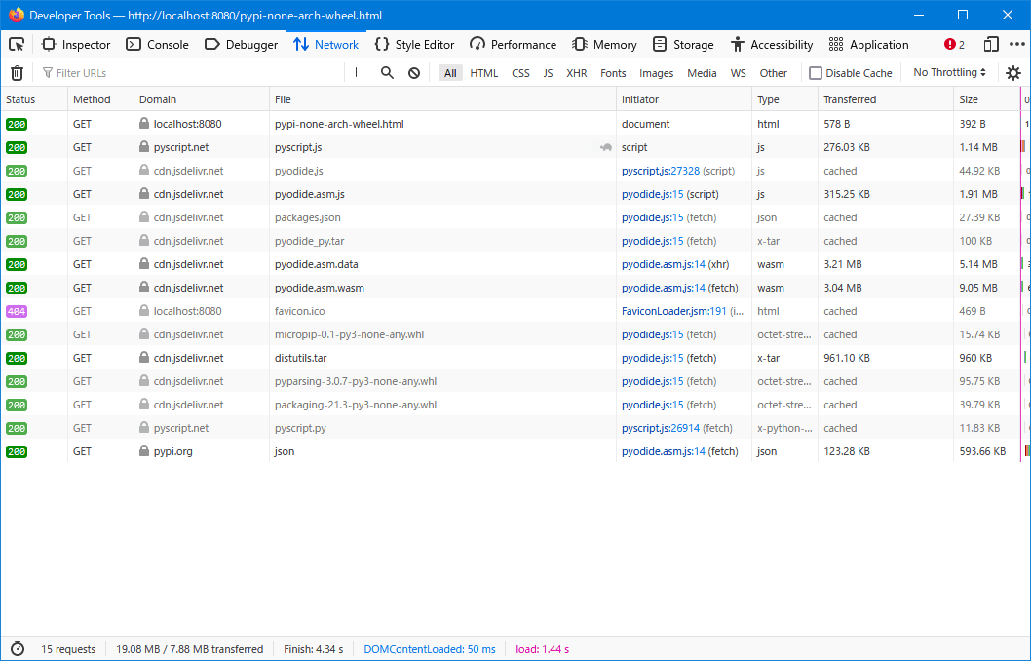Sort by the Transferred column header
Screen dimensions: 1031x661
[886, 99]
